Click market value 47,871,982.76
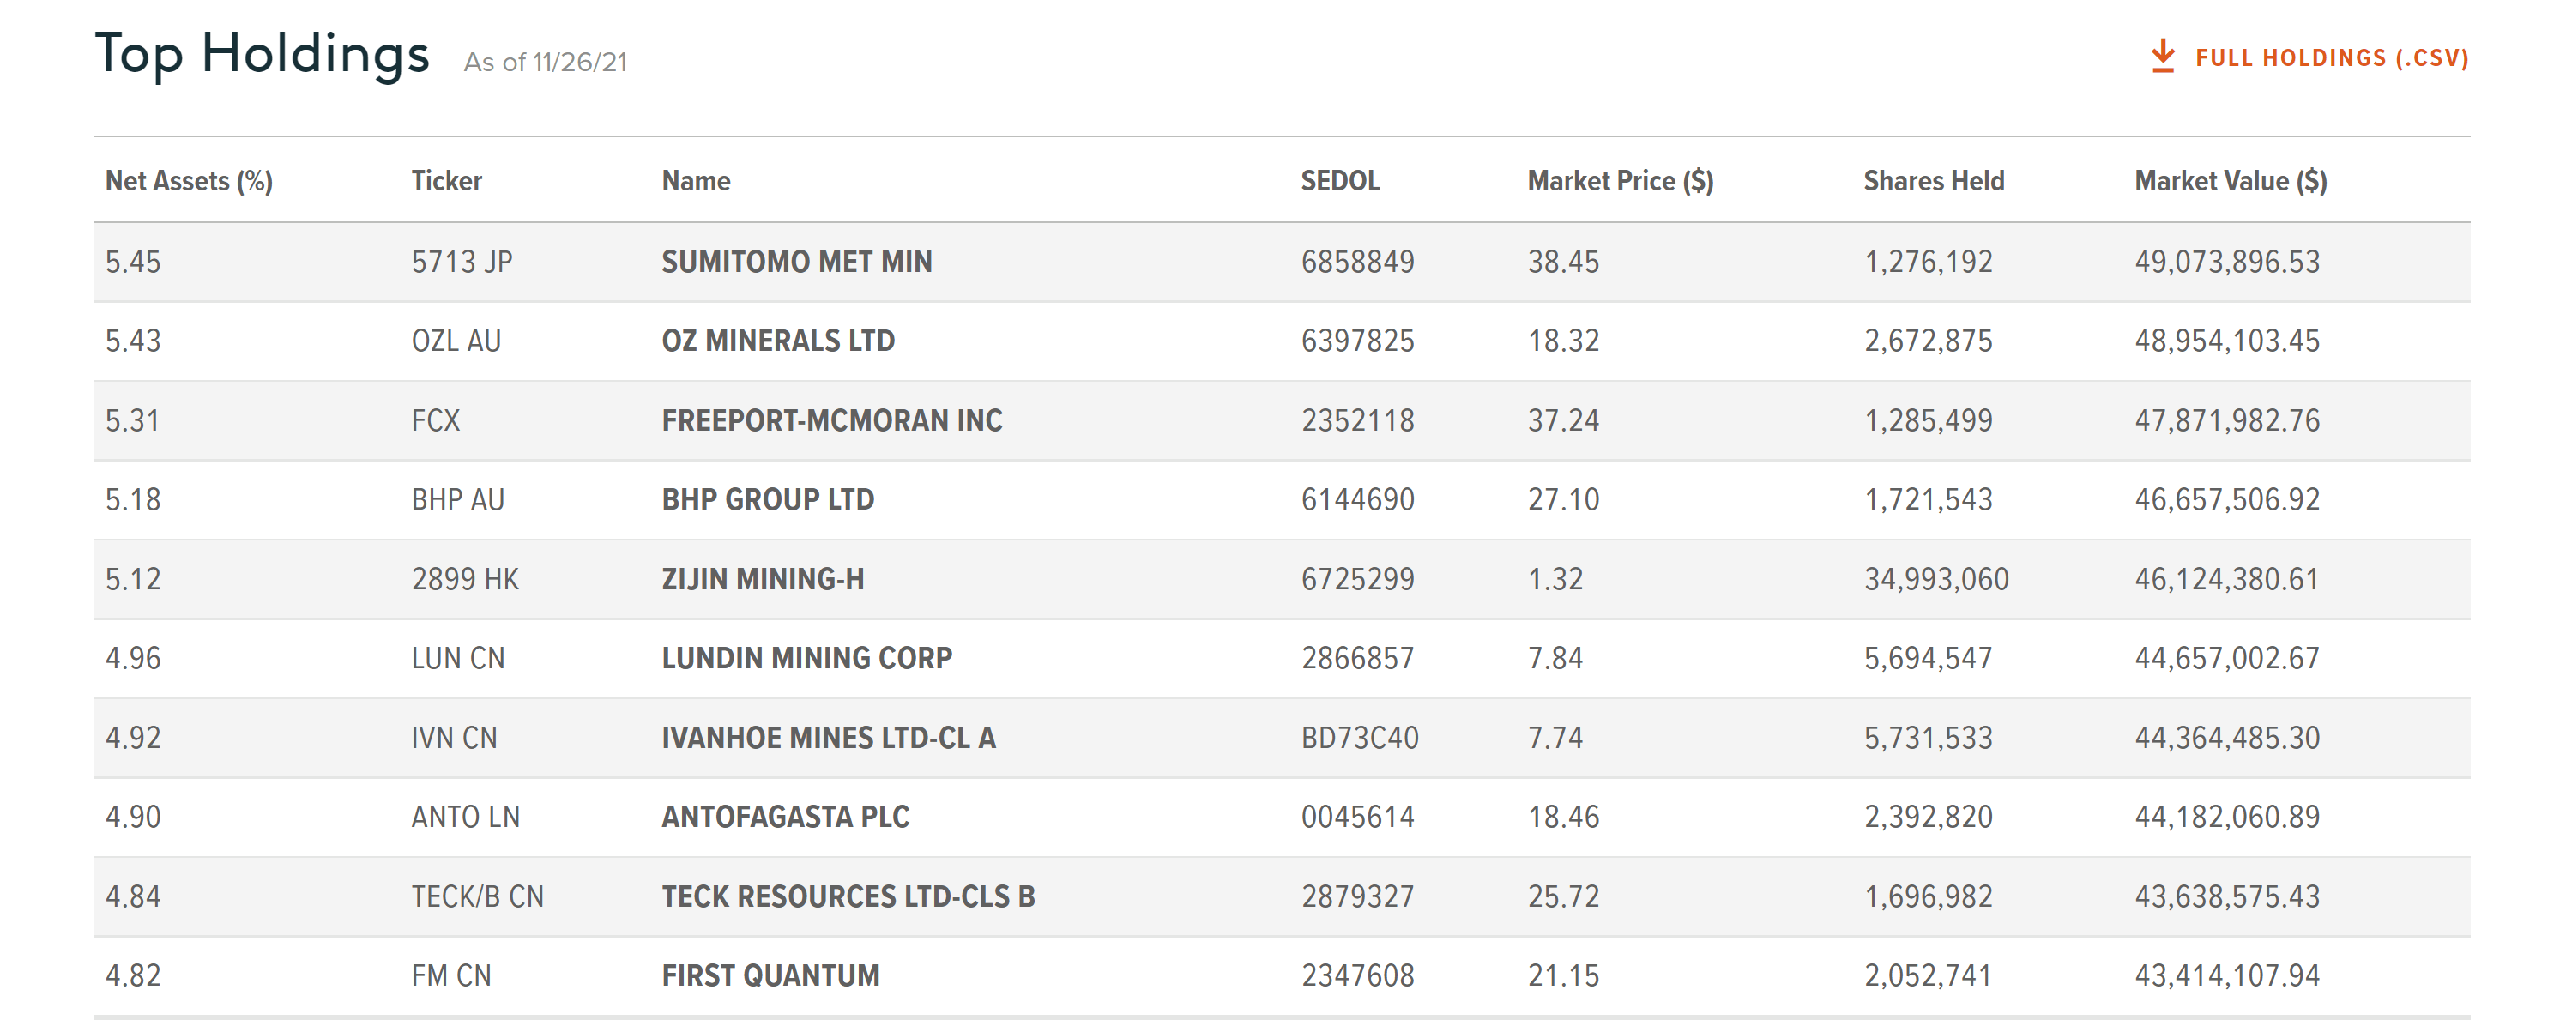Viewport: 2566px width, 1020px height. [x=2226, y=420]
